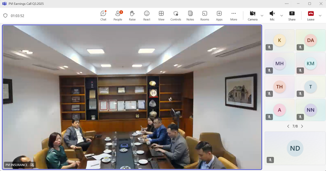Expand the Camera options dropdown arrow
The image size is (326, 171).
click(262, 16)
